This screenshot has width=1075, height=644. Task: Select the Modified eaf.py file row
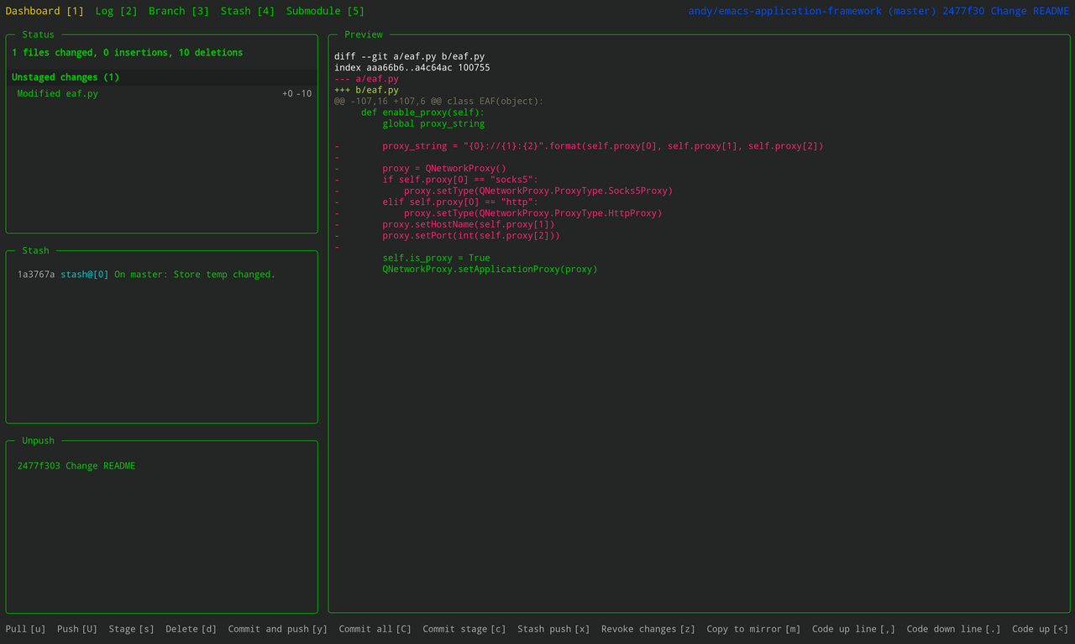(162, 94)
